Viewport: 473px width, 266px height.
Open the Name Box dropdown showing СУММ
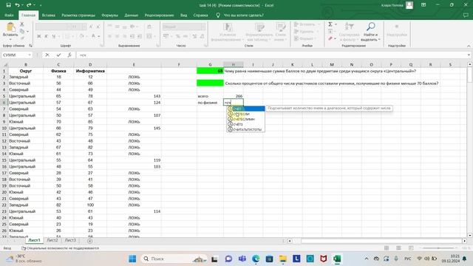pos(30,55)
